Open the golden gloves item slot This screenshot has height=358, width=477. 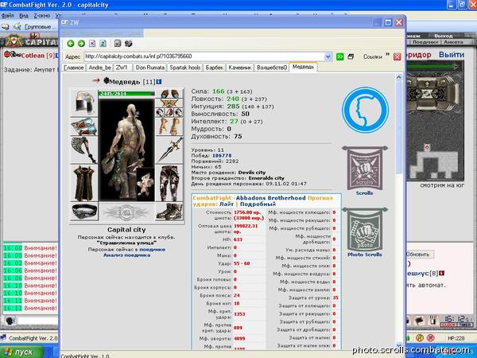coord(169,126)
